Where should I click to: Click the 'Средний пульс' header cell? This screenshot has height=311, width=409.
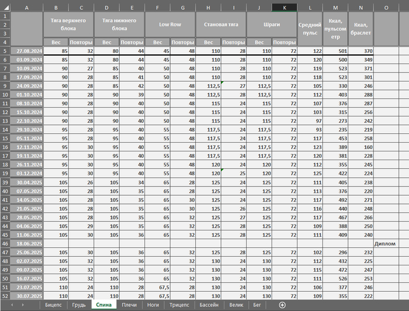click(310, 29)
